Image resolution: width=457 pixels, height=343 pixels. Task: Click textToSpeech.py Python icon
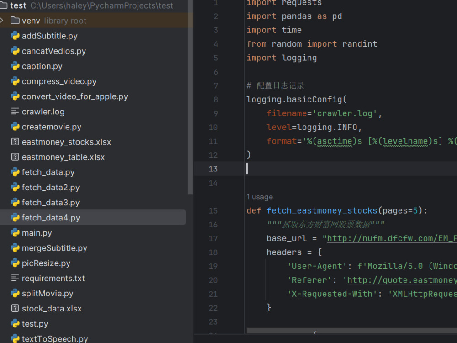tap(15, 338)
